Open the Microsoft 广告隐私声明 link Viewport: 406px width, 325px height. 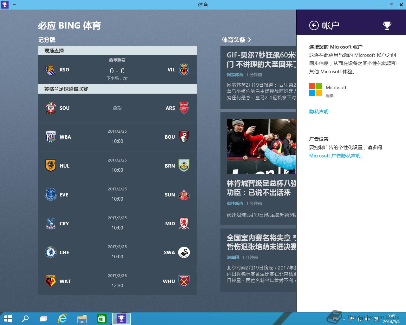click(337, 156)
